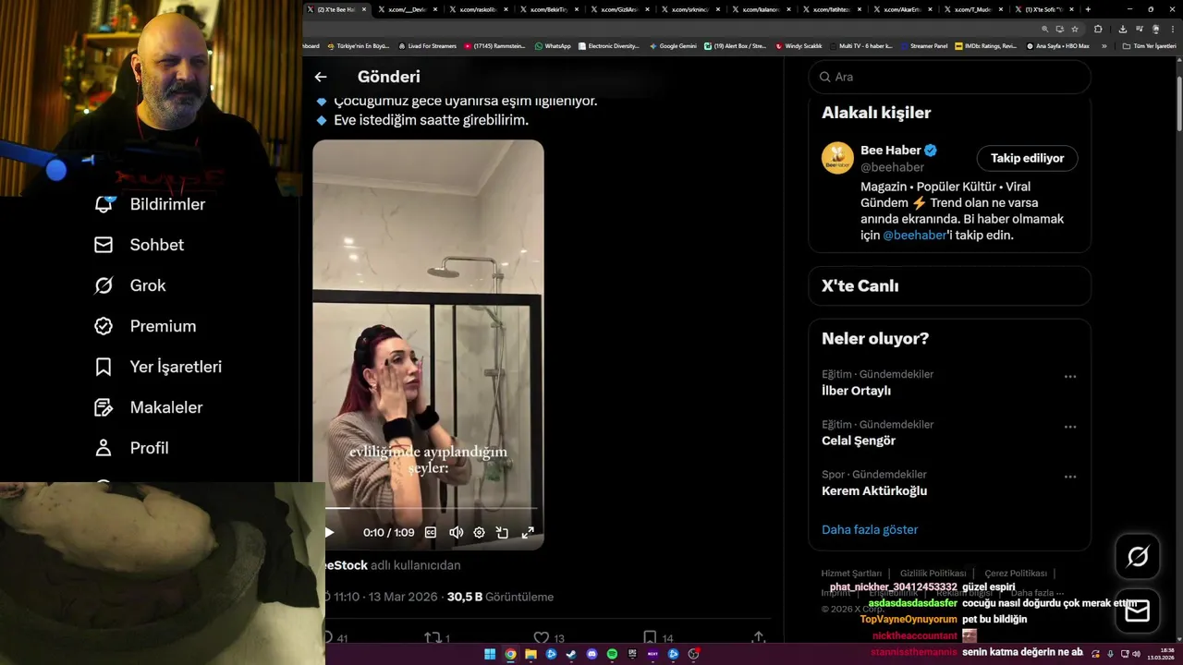
Task: Open the Celal Şengör trend
Action: point(859,441)
